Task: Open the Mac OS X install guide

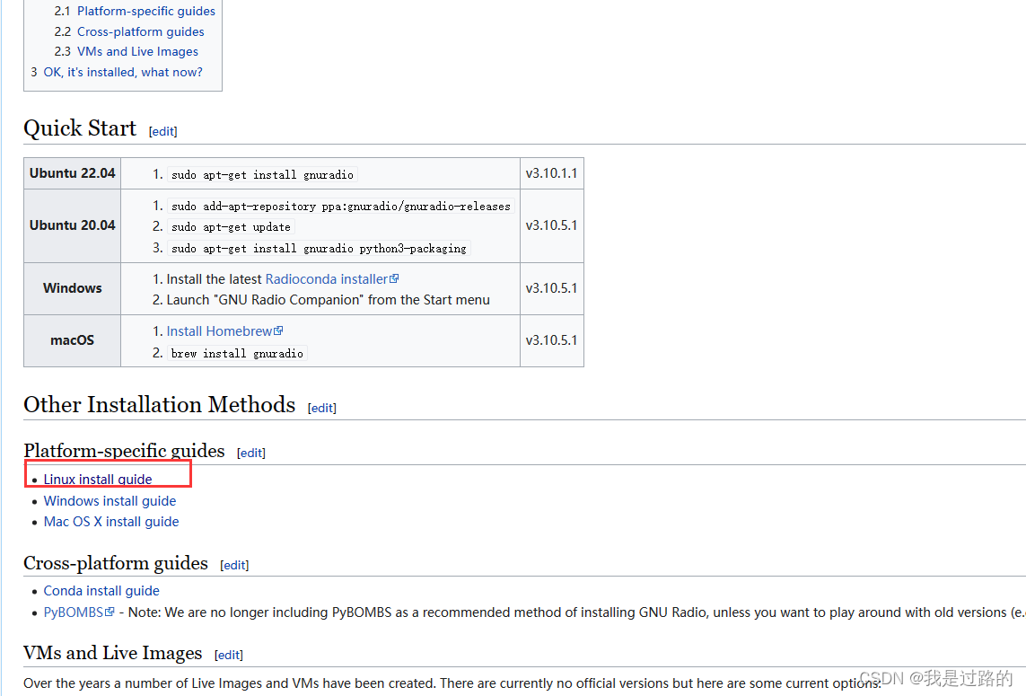Action: (111, 522)
